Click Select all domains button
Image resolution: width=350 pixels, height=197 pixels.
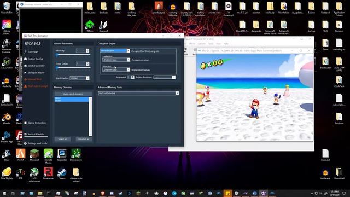point(62,139)
